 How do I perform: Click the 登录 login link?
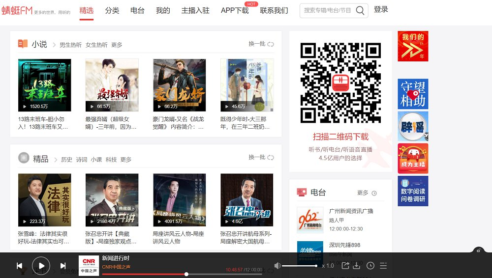click(x=381, y=9)
